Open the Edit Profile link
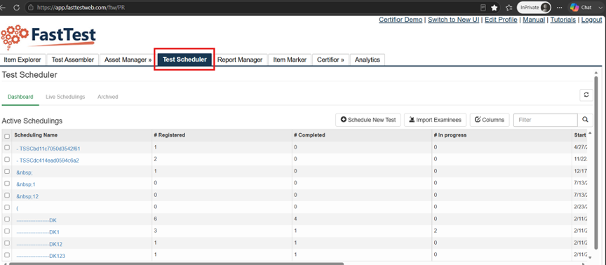606x265 pixels. tap(501, 20)
